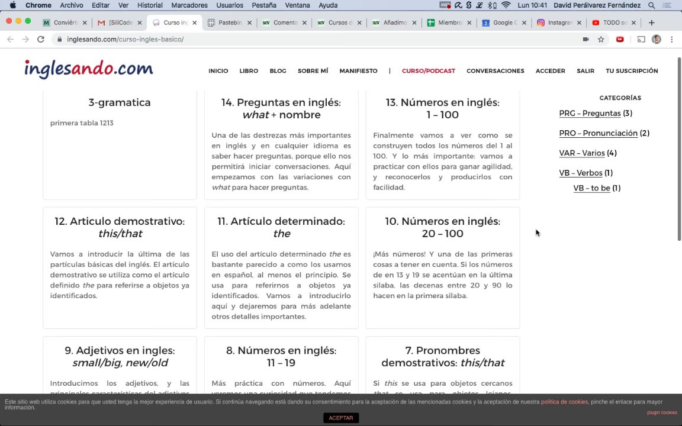Screen dimensions: 682x426
Task: Open lesson 12 Articulo demostrativo
Action: [x=120, y=227]
